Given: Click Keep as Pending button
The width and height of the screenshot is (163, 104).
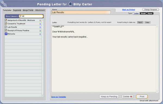Looking at the screenshot, I should pyautogui.click(x=109, y=96).
